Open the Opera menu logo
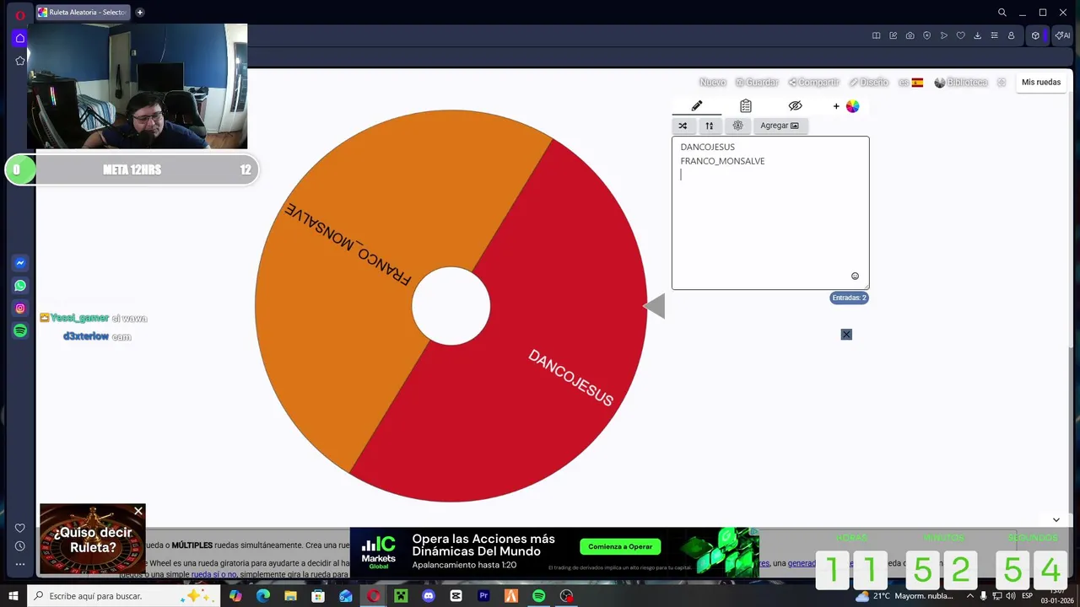The width and height of the screenshot is (1080, 607). pyautogui.click(x=20, y=14)
